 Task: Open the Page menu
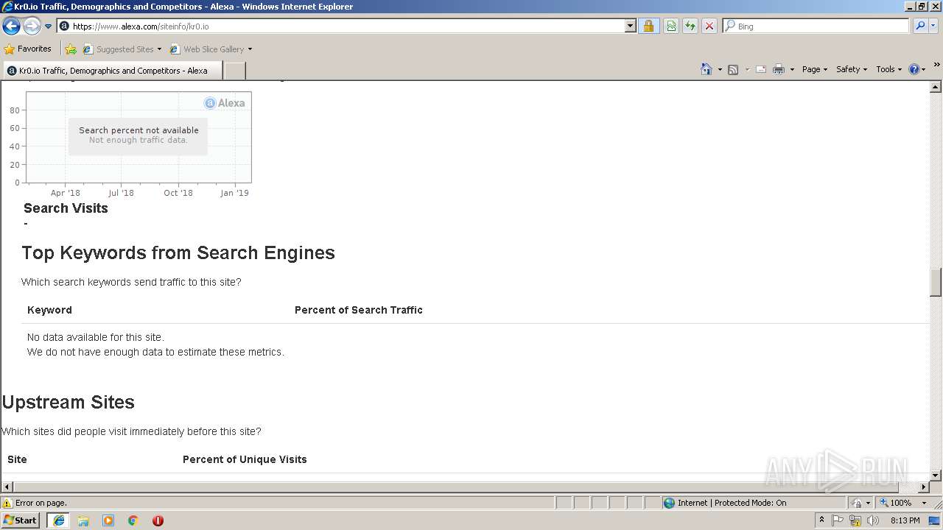click(814, 69)
